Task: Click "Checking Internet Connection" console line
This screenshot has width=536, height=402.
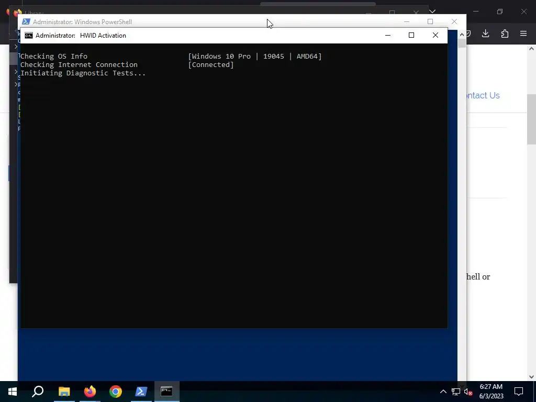Action: 79,64
